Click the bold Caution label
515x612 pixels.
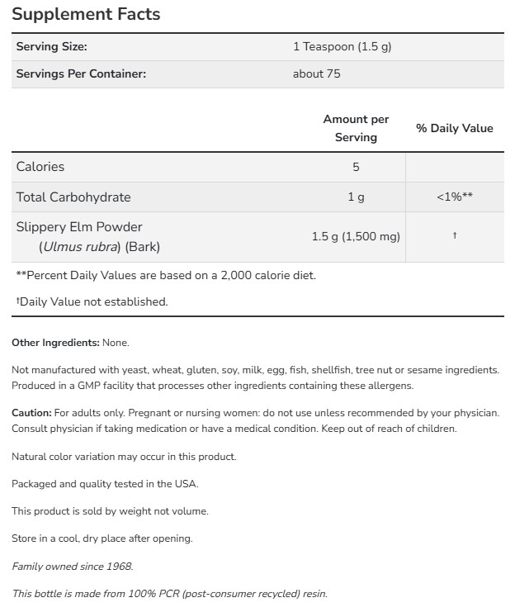(x=31, y=412)
